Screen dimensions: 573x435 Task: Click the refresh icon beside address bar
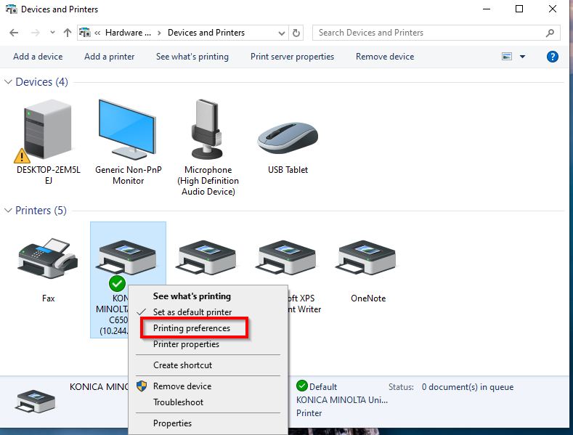coord(296,33)
